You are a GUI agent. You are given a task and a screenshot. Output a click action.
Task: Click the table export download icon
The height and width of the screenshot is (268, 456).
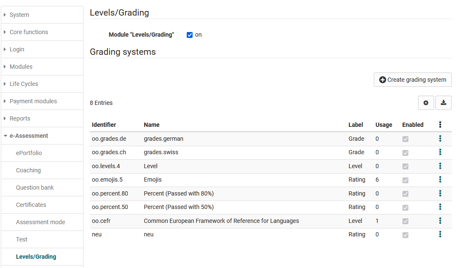click(443, 103)
